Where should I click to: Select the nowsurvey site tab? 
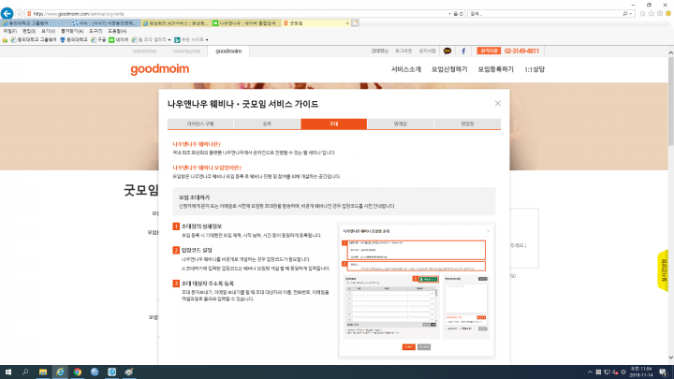point(186,51)
